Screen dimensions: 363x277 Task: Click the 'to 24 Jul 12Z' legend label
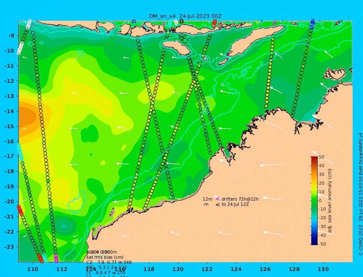(x=235, y=204)
